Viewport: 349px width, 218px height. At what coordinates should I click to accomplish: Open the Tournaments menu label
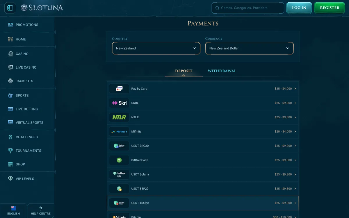click(29, 151)
